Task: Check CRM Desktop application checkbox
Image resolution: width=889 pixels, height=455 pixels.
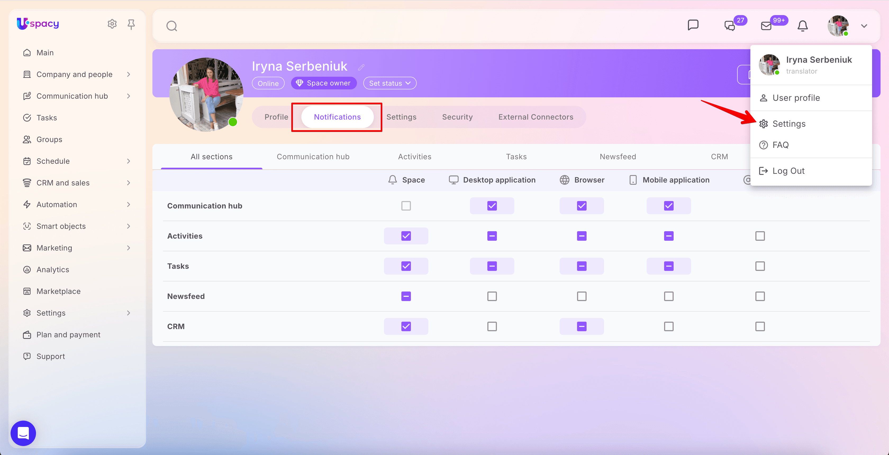Action: coord(492,326)
